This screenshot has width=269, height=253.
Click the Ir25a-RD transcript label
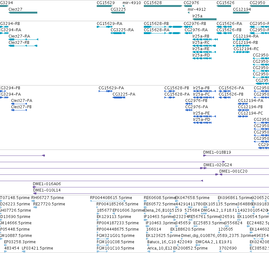[201, 55]
